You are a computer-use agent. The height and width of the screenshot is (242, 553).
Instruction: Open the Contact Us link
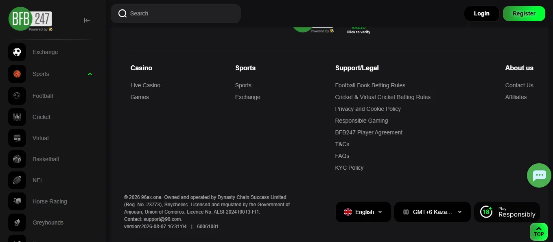(519, 85)
